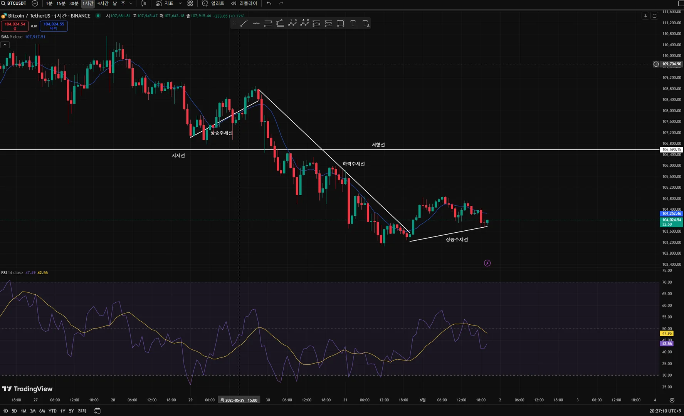Set date range to 5Y
The width and height of the screenshot is (684, 416).
[x=71, y=411]
